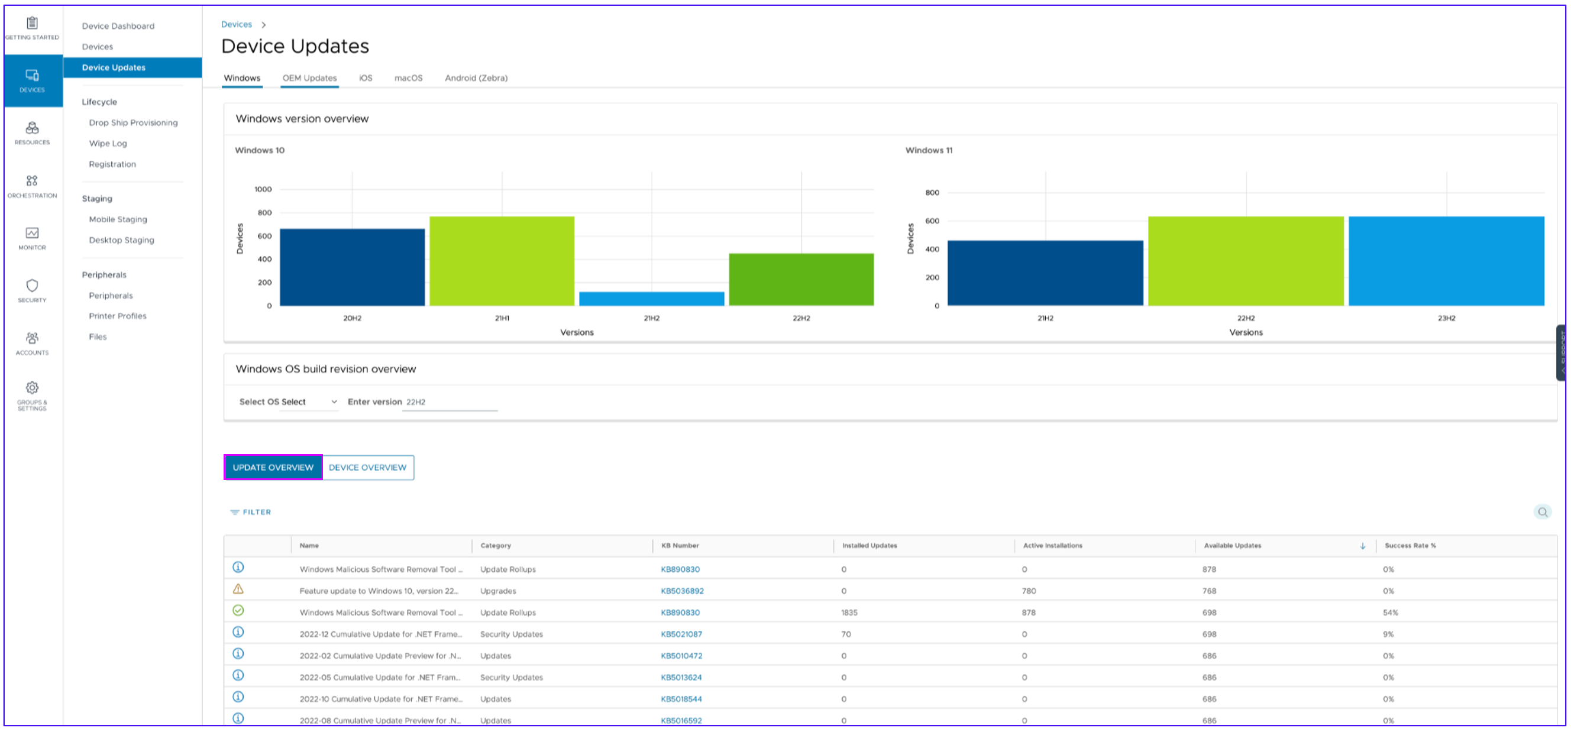Toggle the Available Updates sort arrow
The height and width of the screenshot is (729, 1571).
(1362, 546)
